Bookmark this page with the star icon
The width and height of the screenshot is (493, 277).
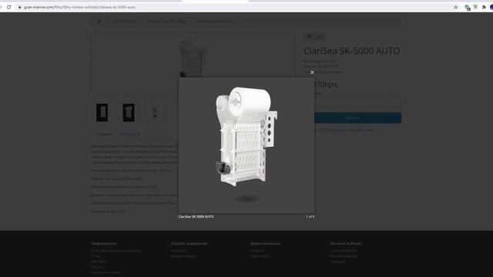(x=455, y=7)
